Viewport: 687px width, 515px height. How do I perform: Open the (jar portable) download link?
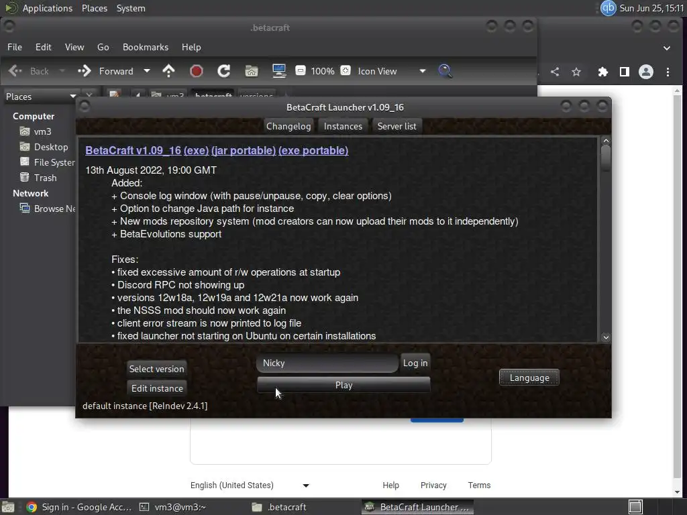point(244,150)
